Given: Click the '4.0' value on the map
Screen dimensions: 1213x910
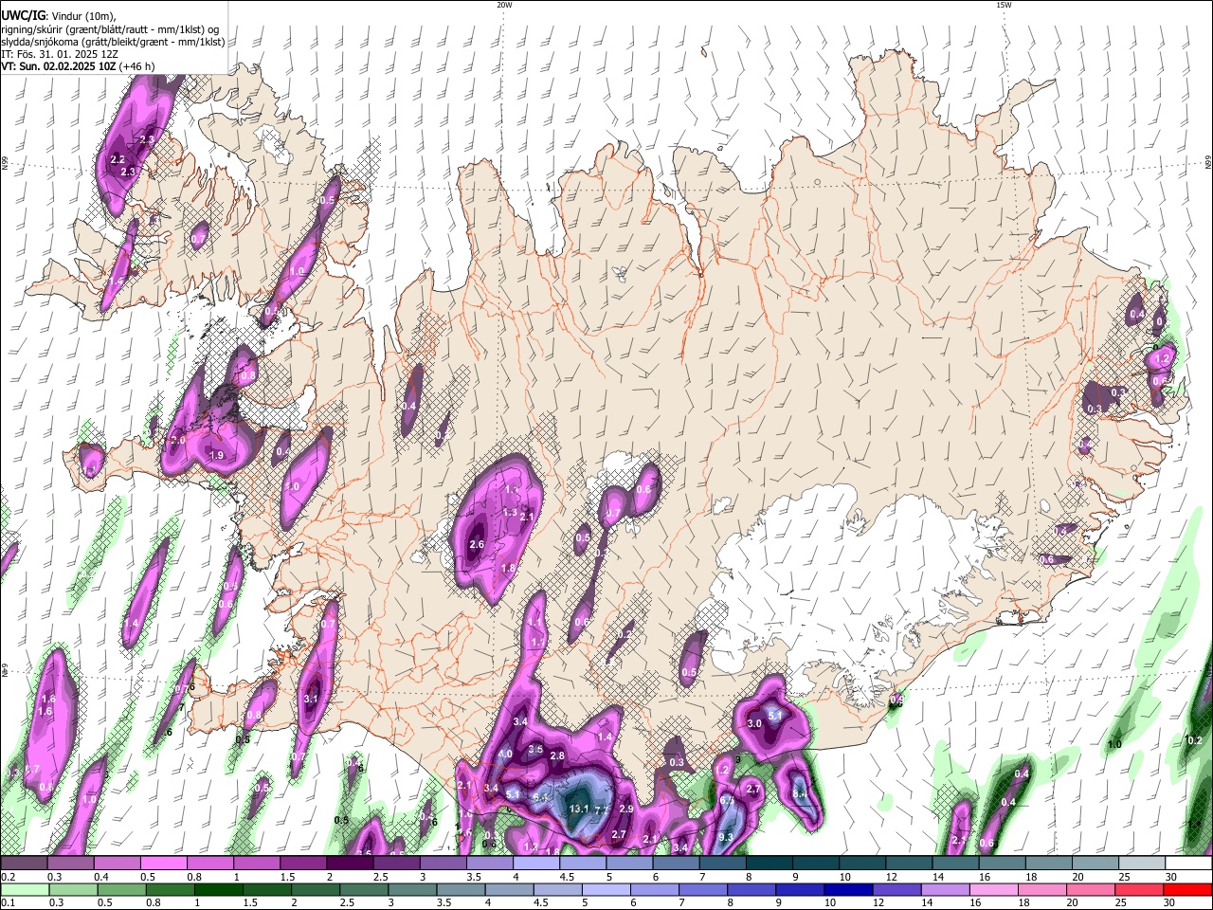Looking at the screenshot, I should pyautogui.click(x=505, y=755).
